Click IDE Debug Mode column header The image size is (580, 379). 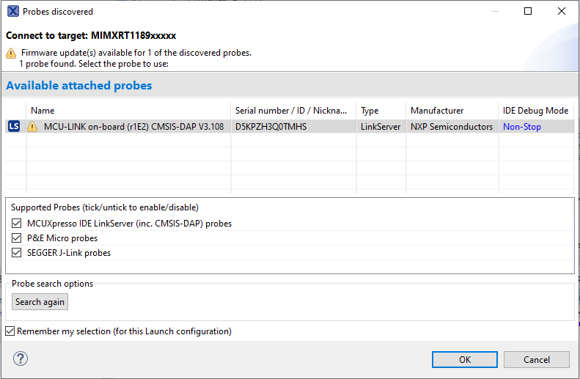[x=535, y=111]
